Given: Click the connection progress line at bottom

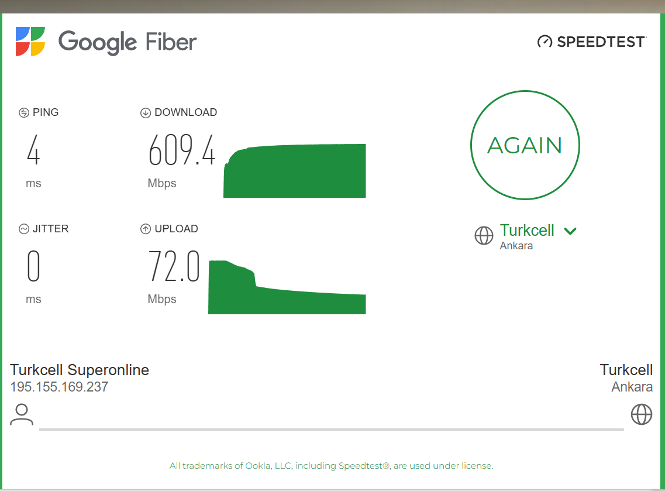Looking at the screenshot, I should tap(331, 430).
